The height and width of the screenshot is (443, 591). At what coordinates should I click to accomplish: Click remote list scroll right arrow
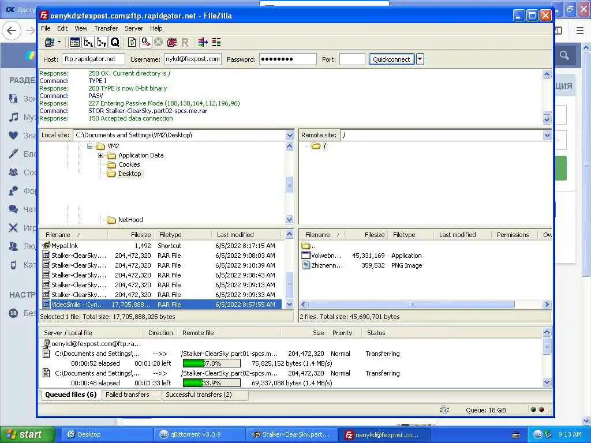(547, 305)
